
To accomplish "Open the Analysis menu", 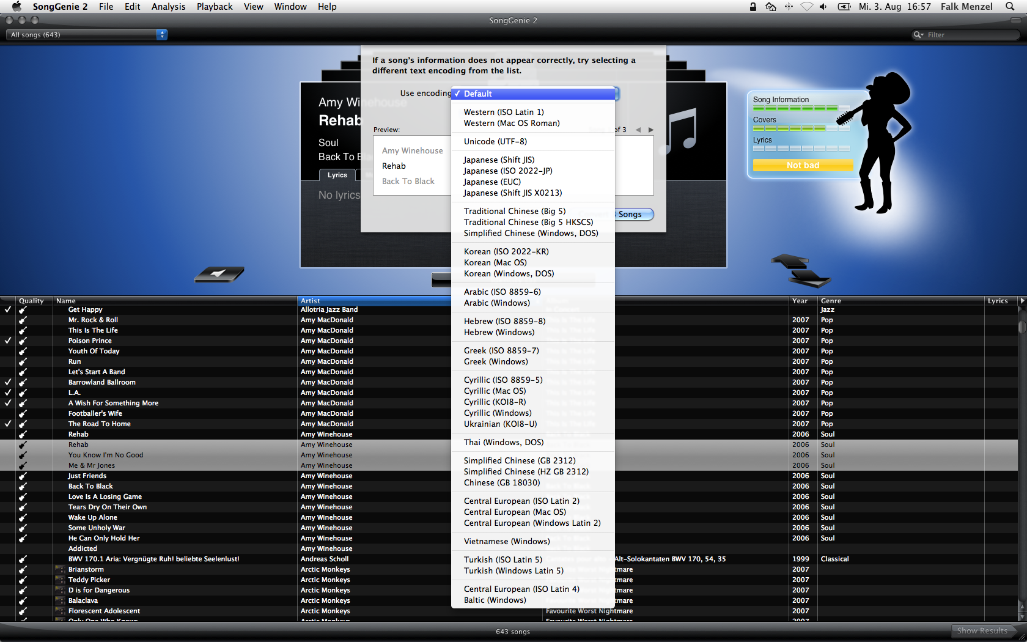I will (x=169, y=7).
